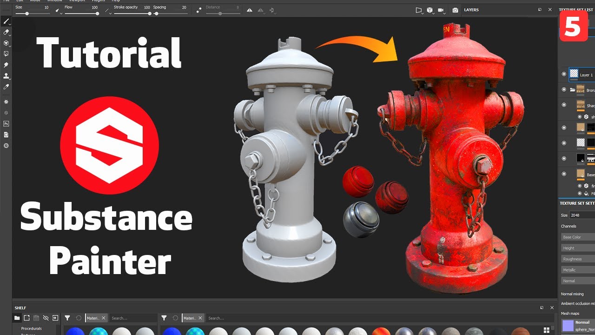This screenshot has width=595, height=335.
Task: Select the Paint brush tool
Action: point(7,21)
